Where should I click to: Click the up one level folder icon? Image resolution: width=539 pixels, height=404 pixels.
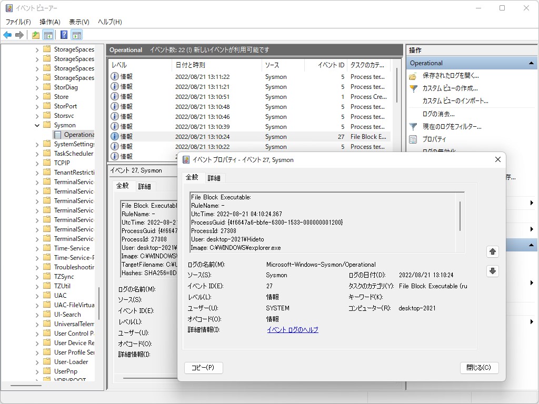(35, 35)
